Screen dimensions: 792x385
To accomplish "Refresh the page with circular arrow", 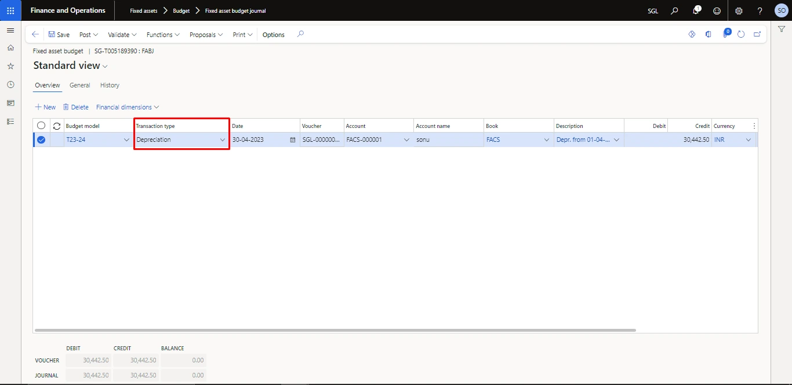I will coord(741,34).
